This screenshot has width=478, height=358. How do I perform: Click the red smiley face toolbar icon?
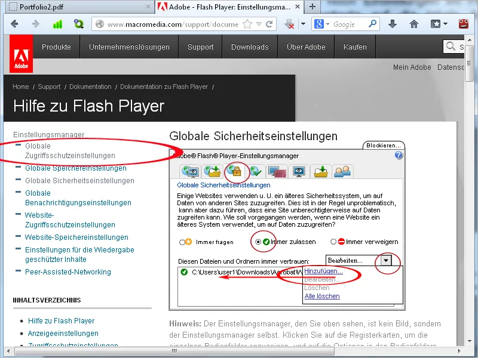pos(464,24)
